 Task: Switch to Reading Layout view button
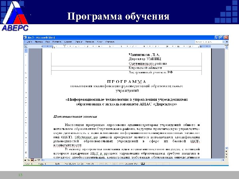[39, 160]
